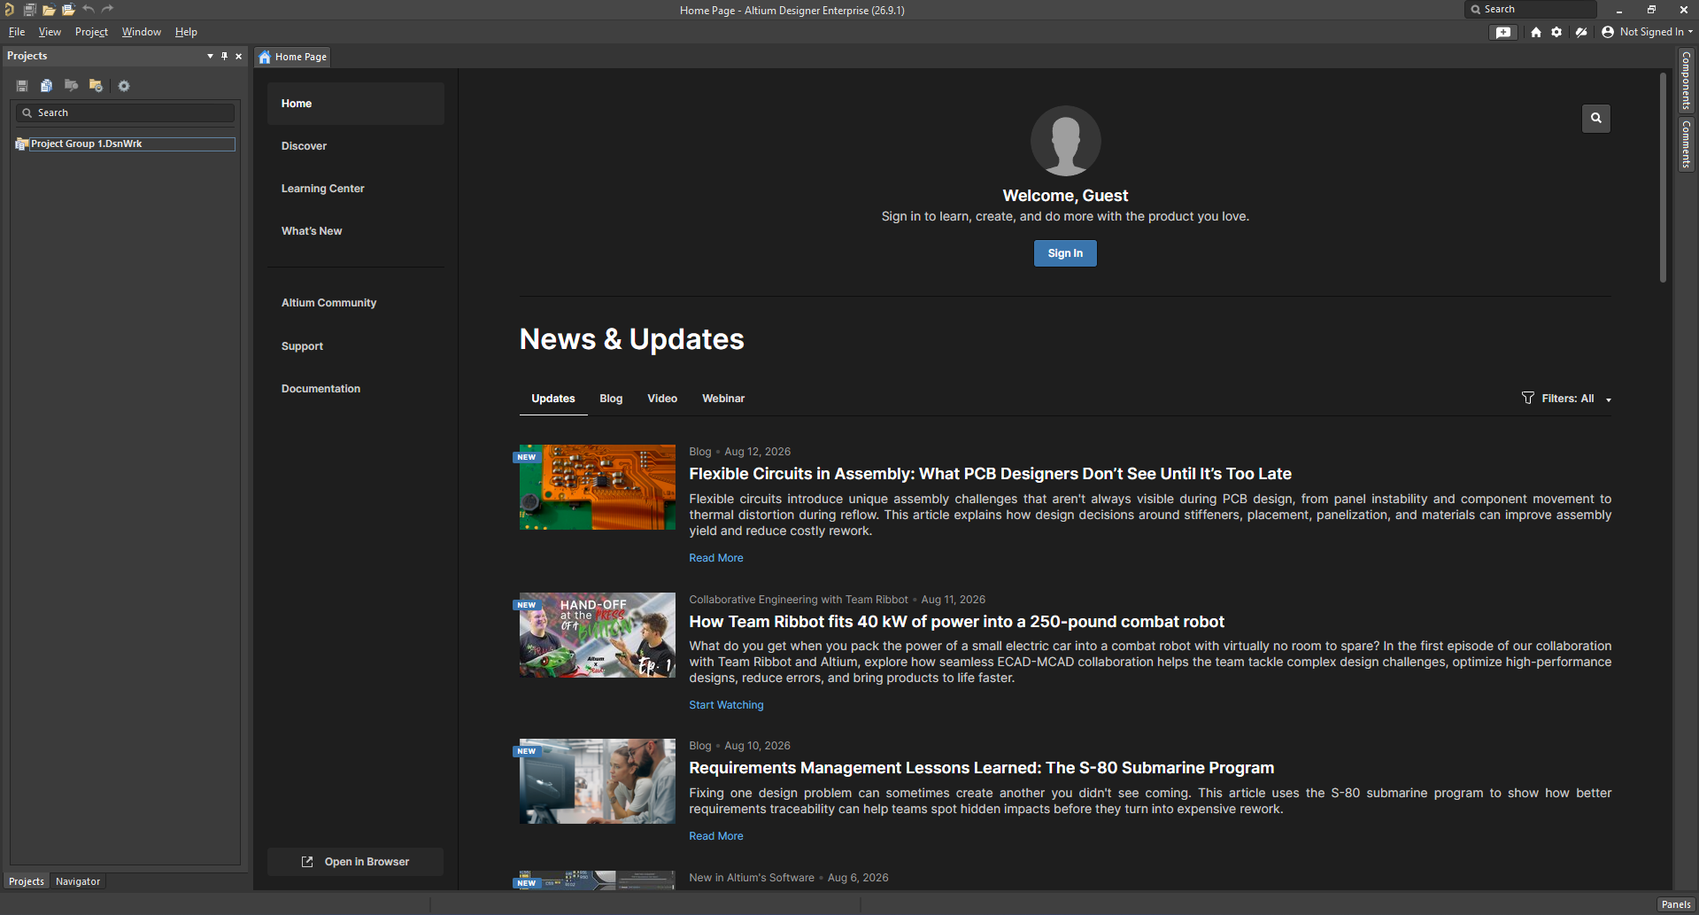Click the Undo arrow icon
This screenshot has height=915, width=1699.
pyautogui.click(x=89, y=10)
